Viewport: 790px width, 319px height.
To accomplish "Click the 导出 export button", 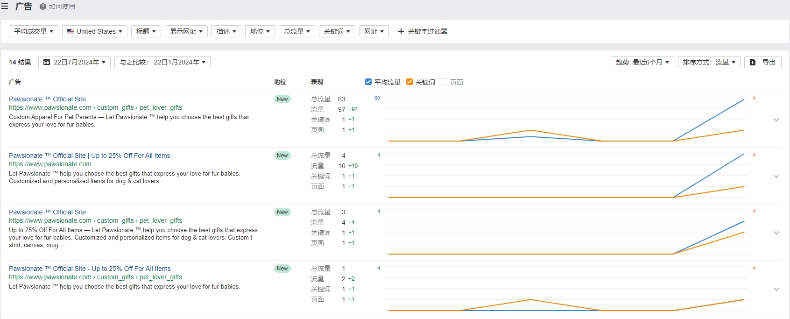I will tap(763, 62).
